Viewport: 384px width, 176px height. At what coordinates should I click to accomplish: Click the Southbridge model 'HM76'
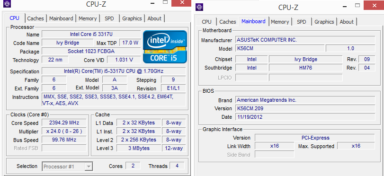(305, 68)
